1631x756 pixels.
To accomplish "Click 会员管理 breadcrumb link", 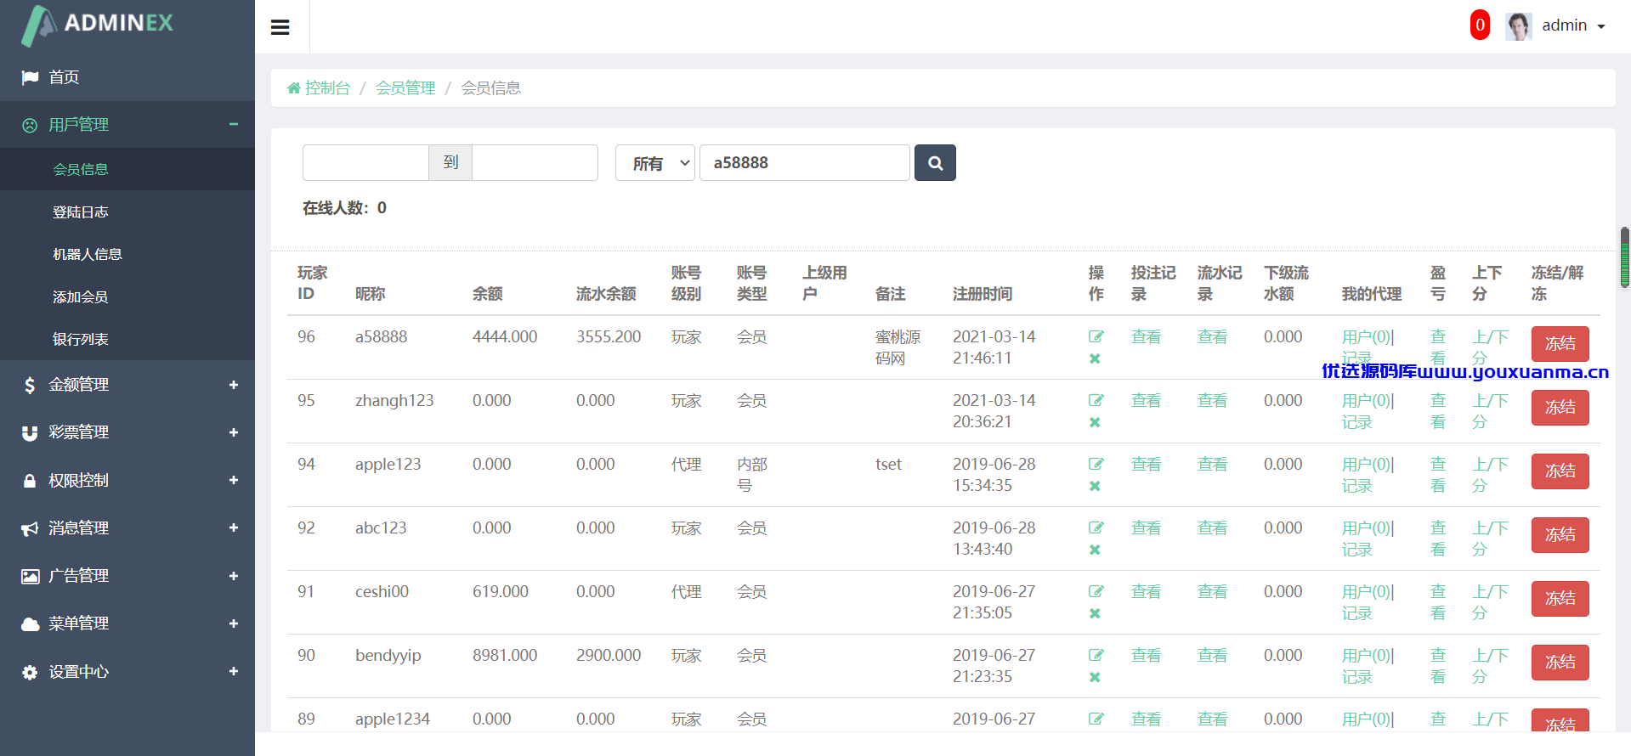I will point(405,88).
